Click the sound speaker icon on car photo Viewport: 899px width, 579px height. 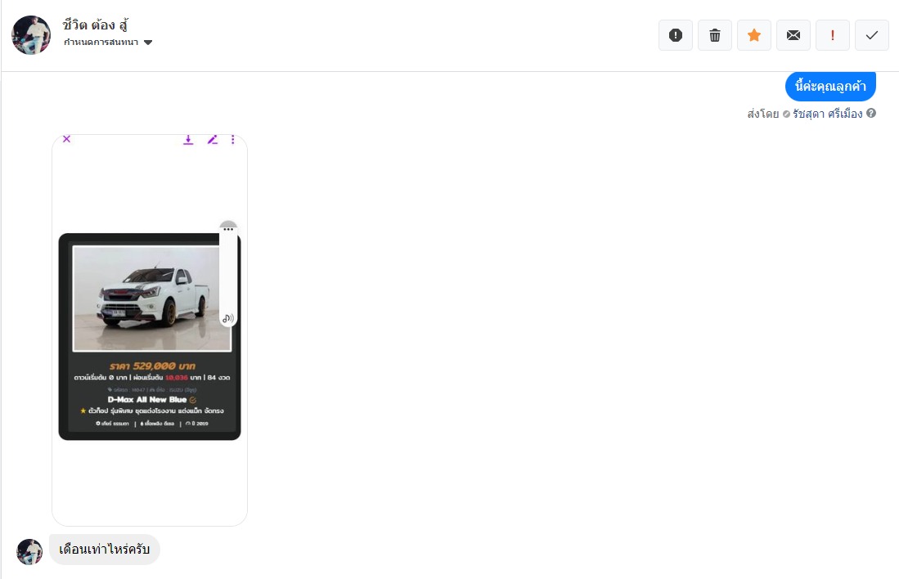tap(228, 318)
